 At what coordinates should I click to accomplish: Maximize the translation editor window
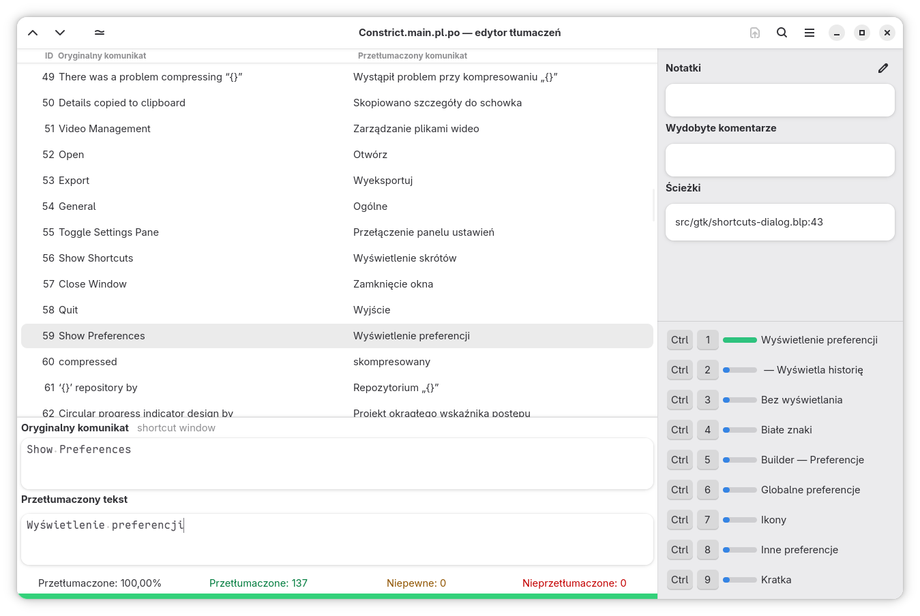click(x=862, y=33)
